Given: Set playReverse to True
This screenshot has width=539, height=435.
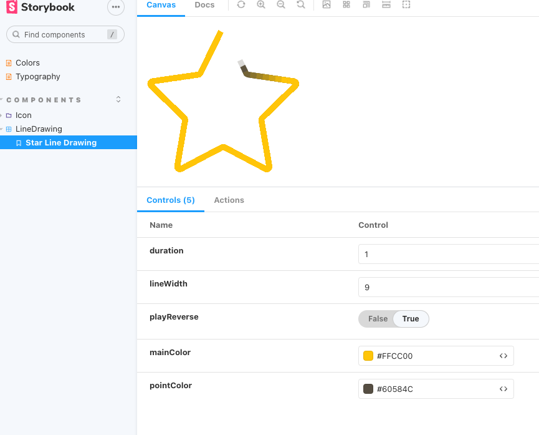Looking at the screenshot, I should [x=411, y=319].
